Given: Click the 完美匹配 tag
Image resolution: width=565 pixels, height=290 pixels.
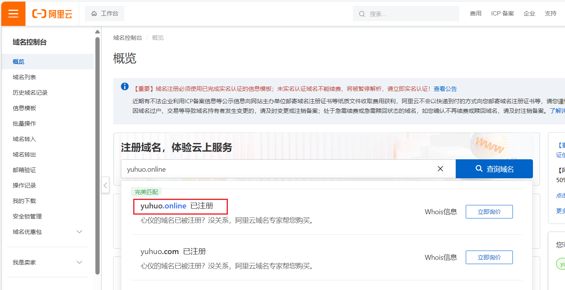Looking at the screenshot, I should 146,192.
